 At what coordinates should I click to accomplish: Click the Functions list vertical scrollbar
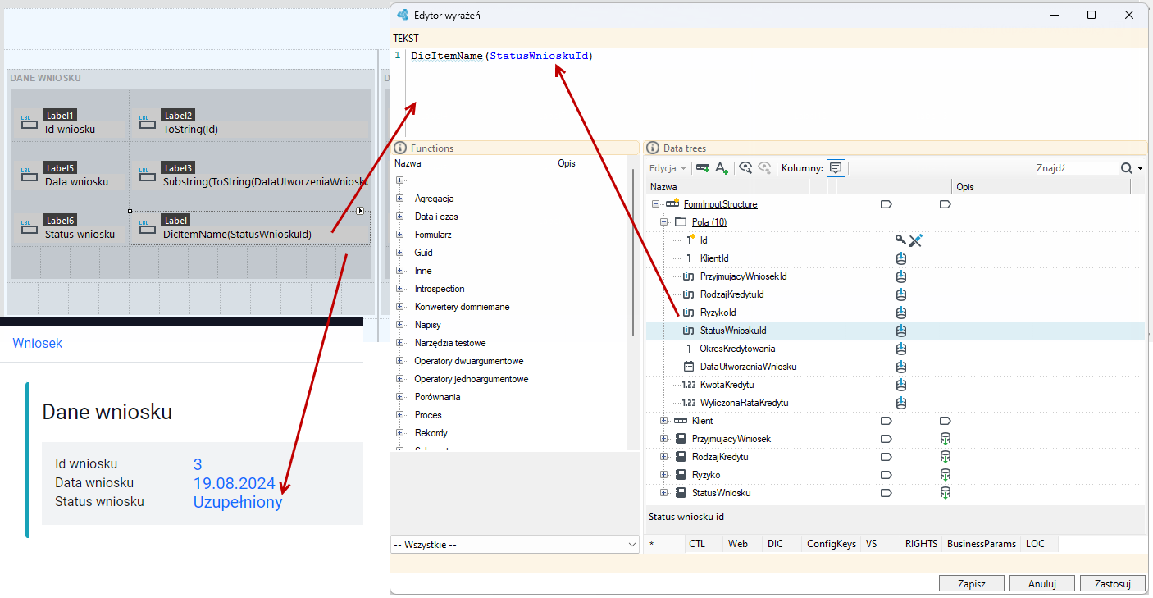coord(633,254)
